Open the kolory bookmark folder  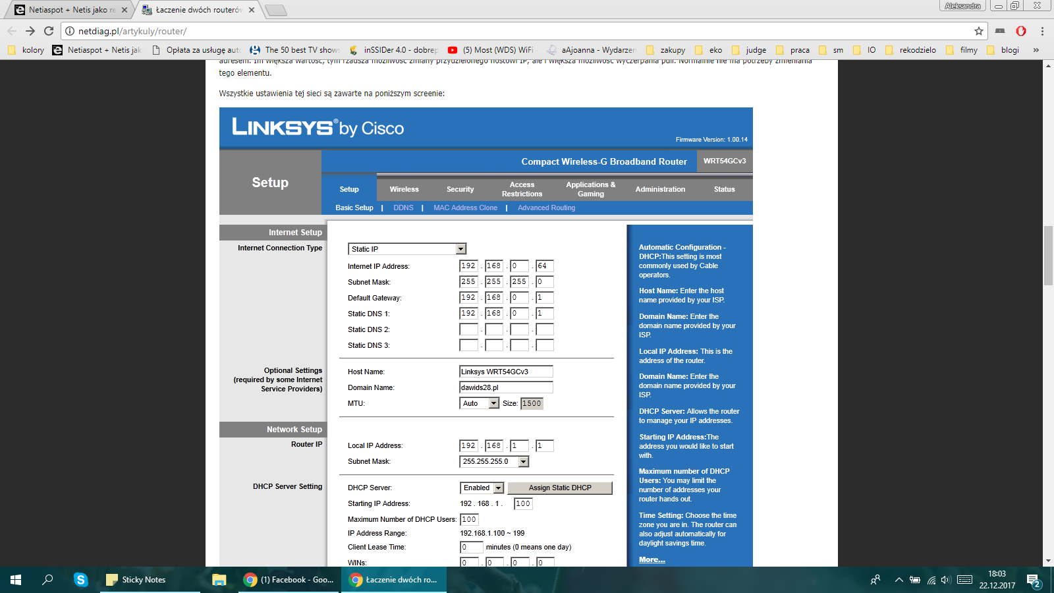tap(26, 50)
